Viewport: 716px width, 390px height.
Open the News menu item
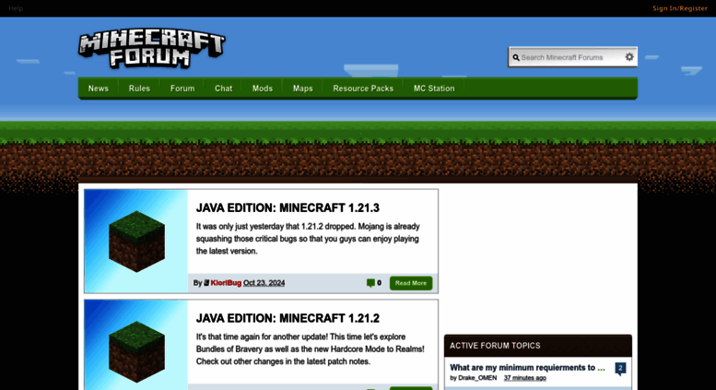pos(99,89)
